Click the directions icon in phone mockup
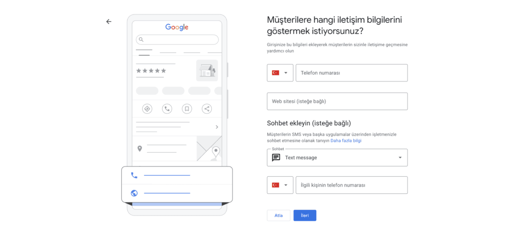 click(x=147, y=108)
